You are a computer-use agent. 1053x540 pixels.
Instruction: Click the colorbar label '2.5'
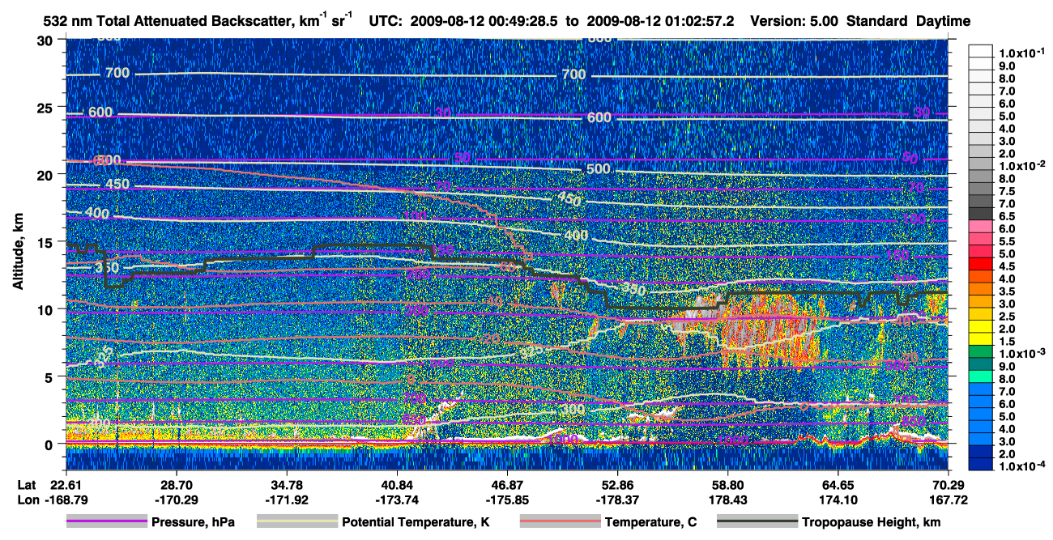point(1006,317)
